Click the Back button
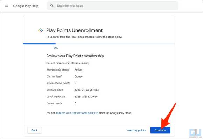 click(x=35, y=130)
